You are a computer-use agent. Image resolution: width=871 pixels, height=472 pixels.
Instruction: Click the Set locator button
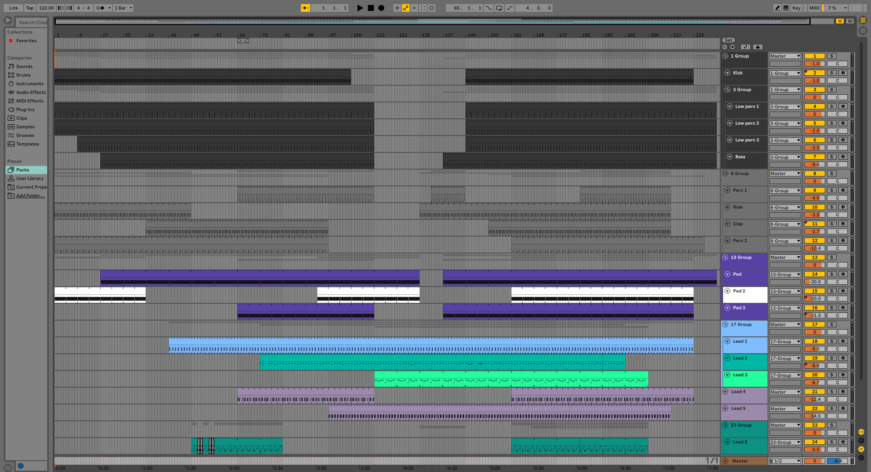click(x=729, y=40)
